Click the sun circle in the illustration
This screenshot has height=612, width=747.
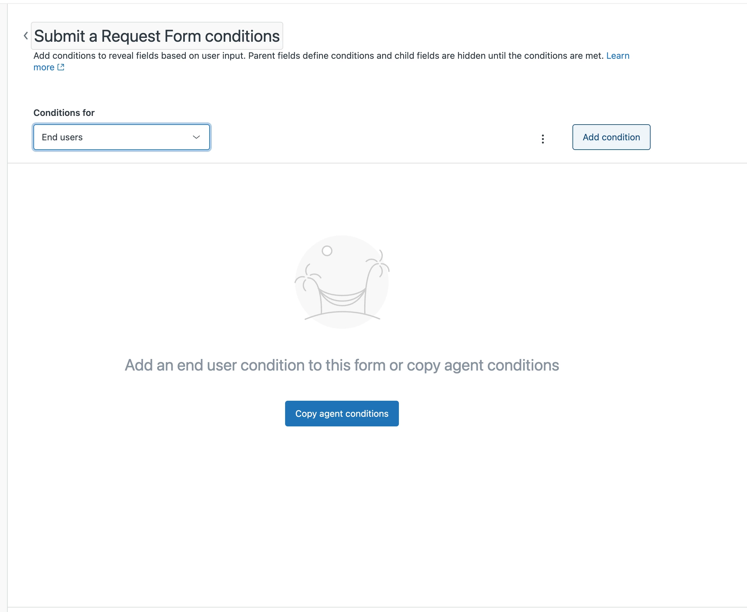[x=327, y=251]
